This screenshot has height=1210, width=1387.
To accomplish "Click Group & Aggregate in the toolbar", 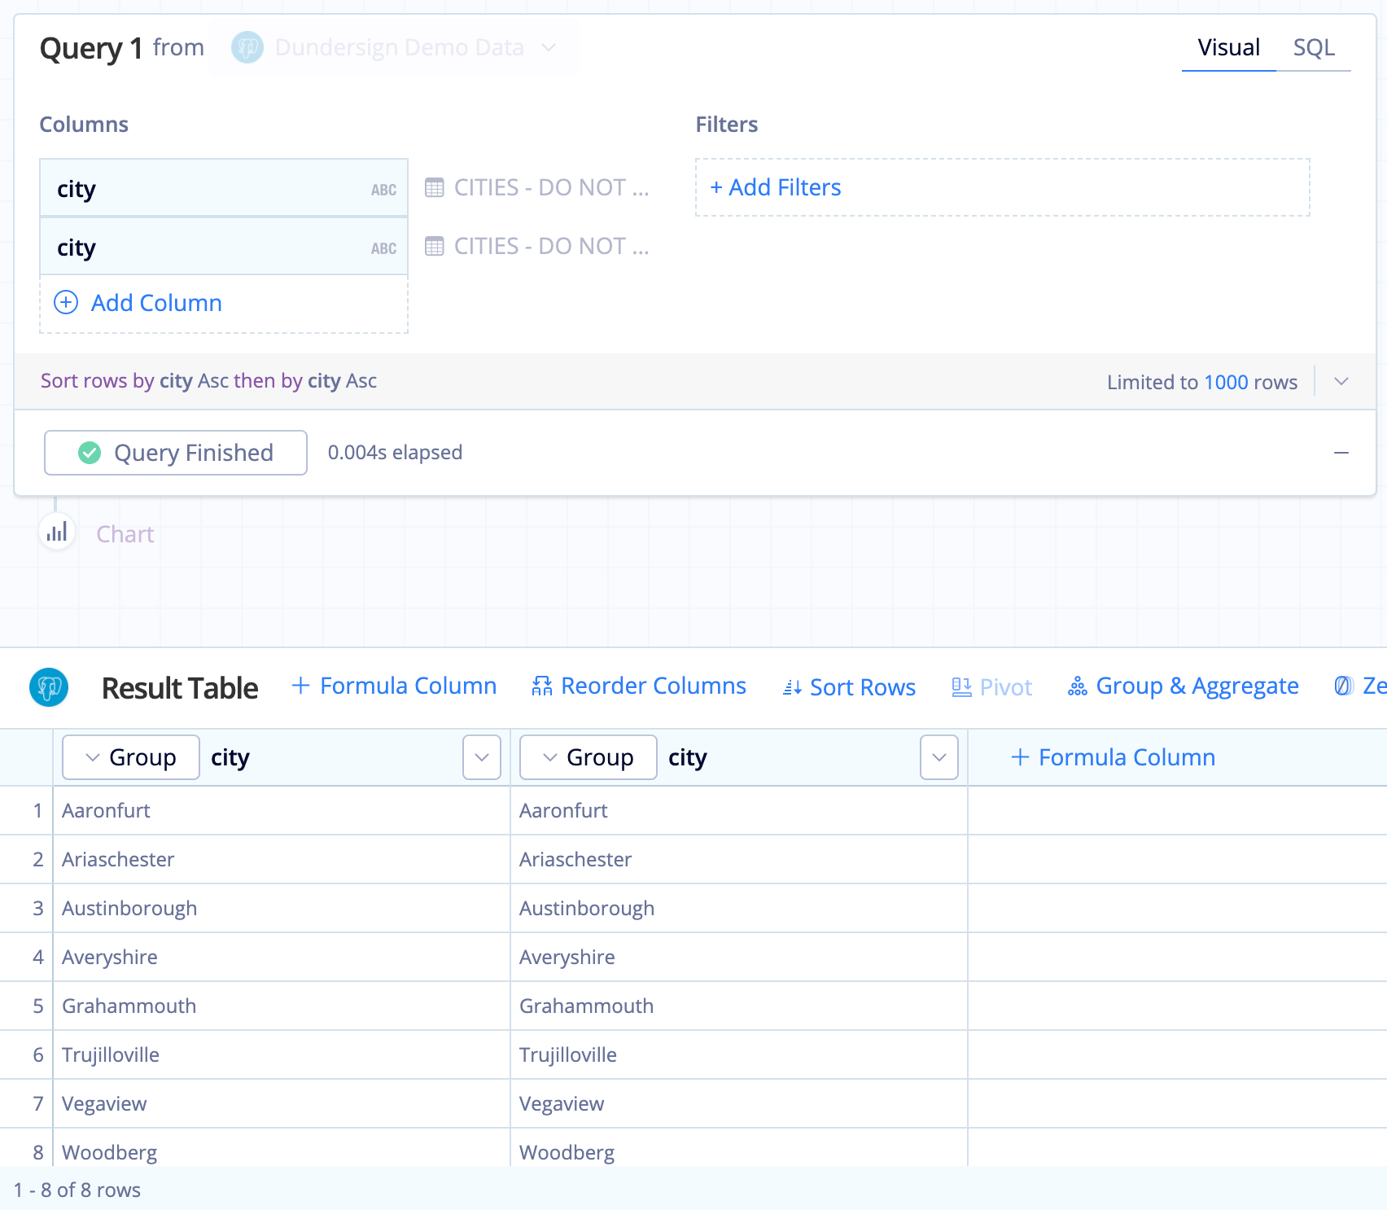I will coord(1184,686).
